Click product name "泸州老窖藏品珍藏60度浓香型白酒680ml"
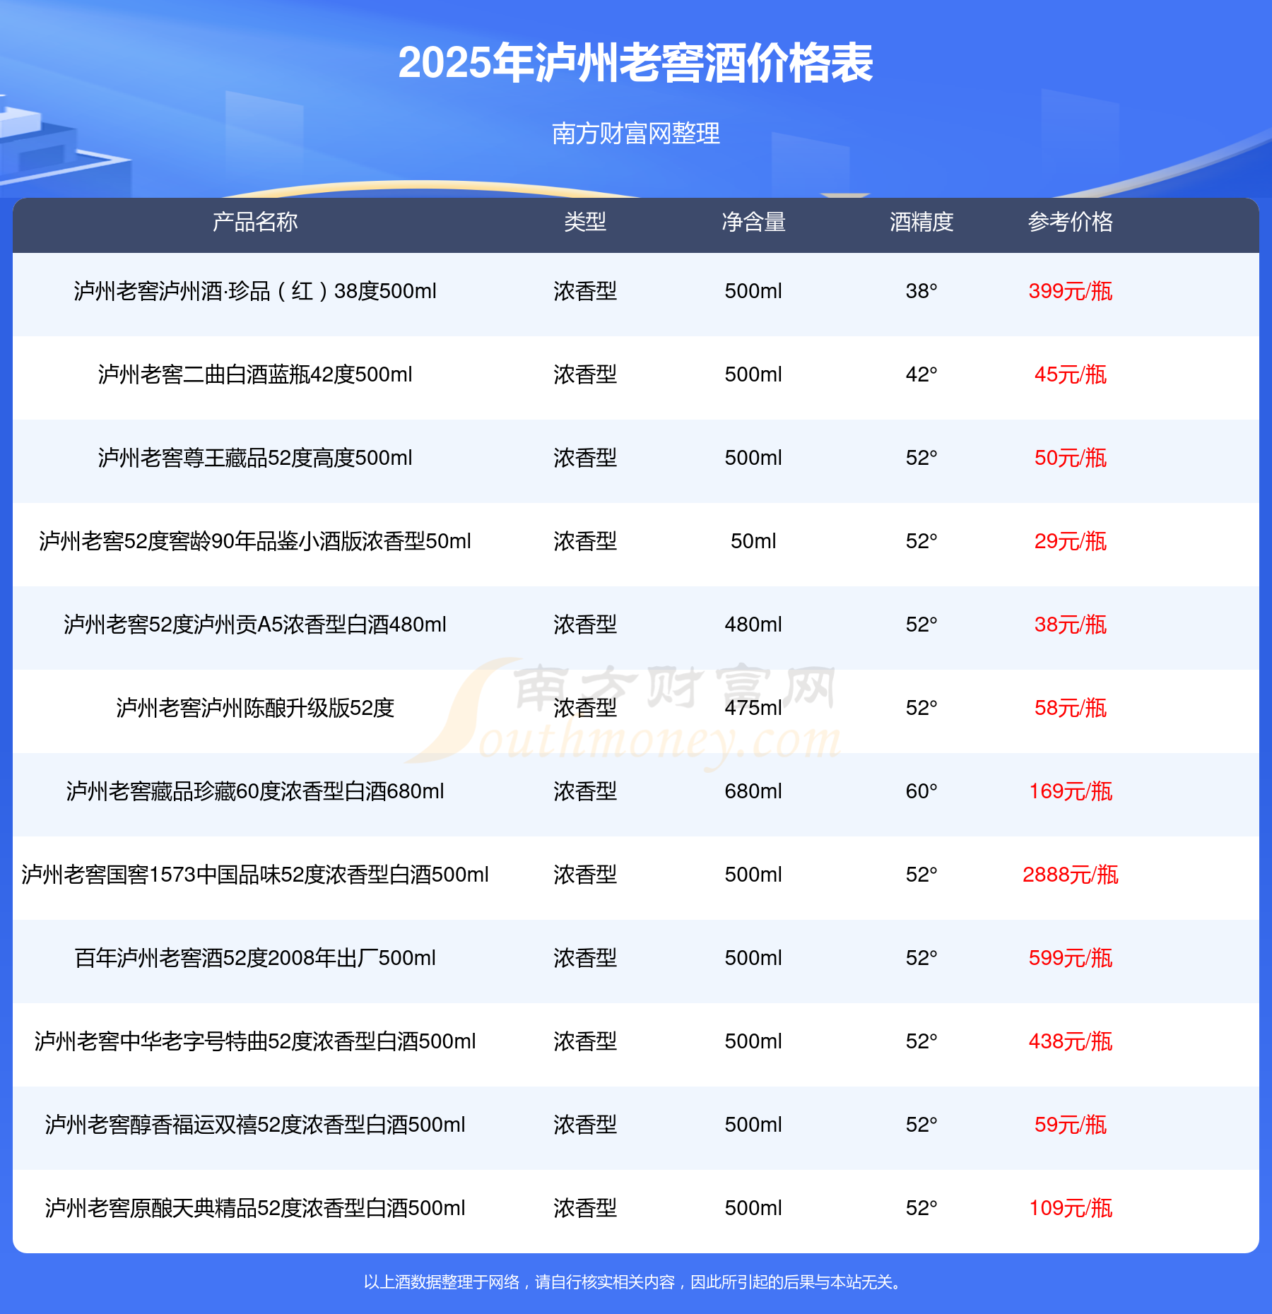1272x1314 pixels. coord(255,791)
